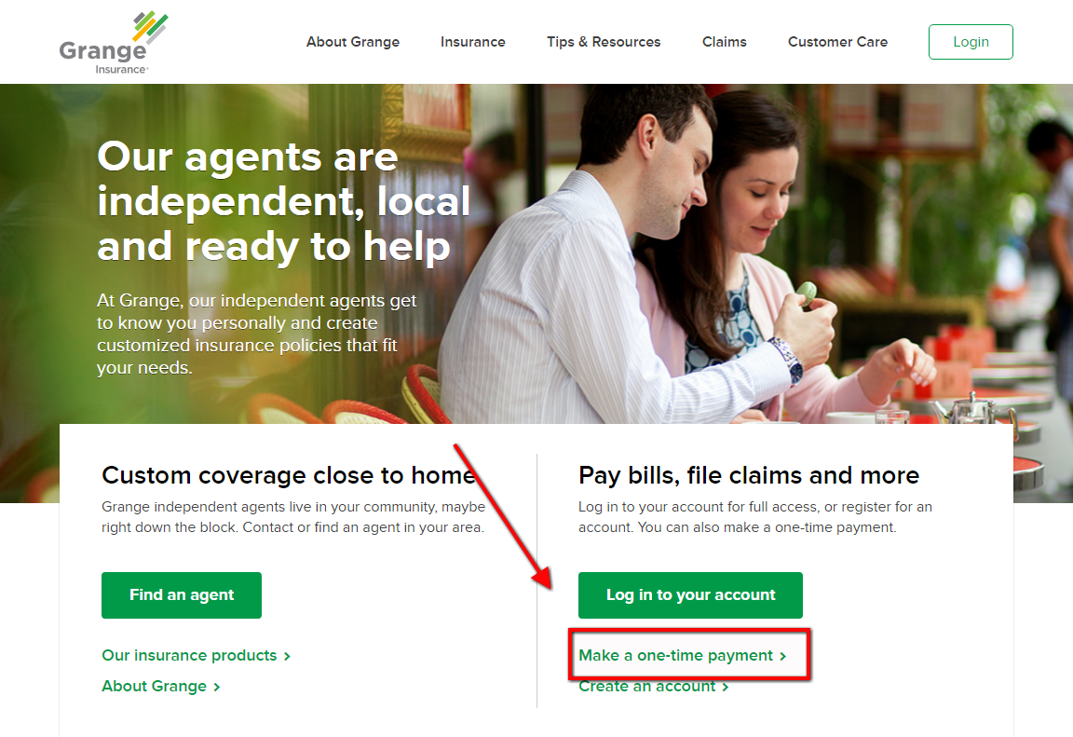Open the Insurance menu
1073x737 pixels.
click(473, 42)
